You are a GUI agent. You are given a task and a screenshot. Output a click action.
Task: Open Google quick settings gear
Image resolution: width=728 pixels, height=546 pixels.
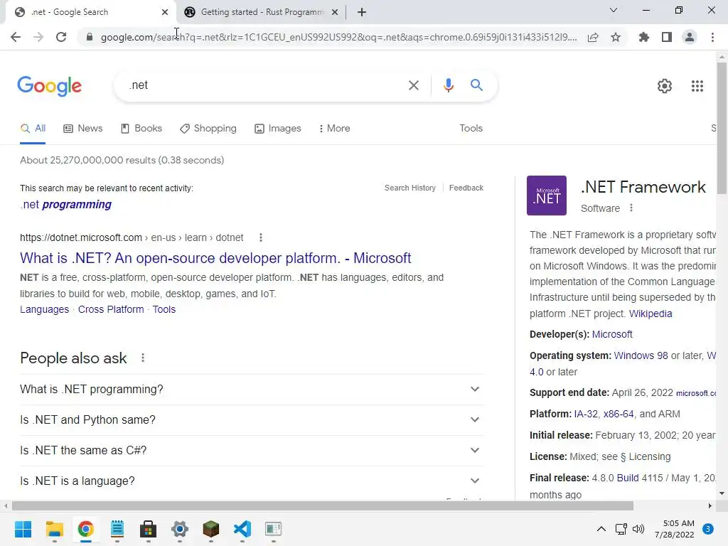click(665, 86)
